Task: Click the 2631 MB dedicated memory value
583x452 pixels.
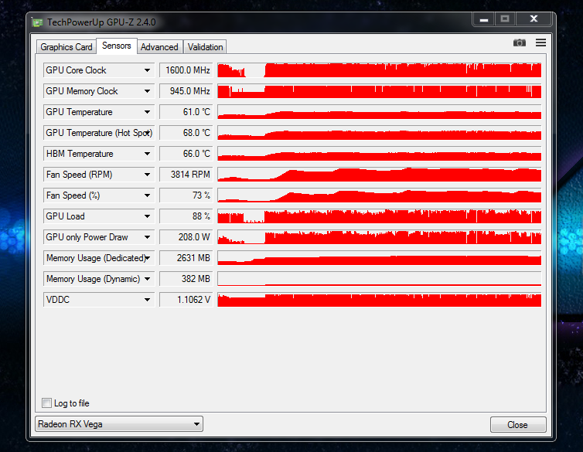Action: [x=186, y=258]
